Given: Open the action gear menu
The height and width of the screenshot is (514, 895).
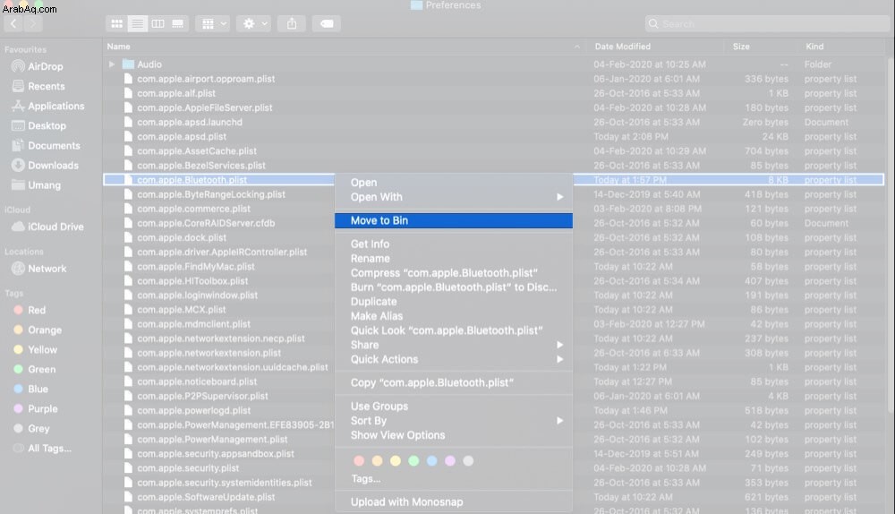Looking at the screenshot, I should pyautogui.click(x=254, y=24).
